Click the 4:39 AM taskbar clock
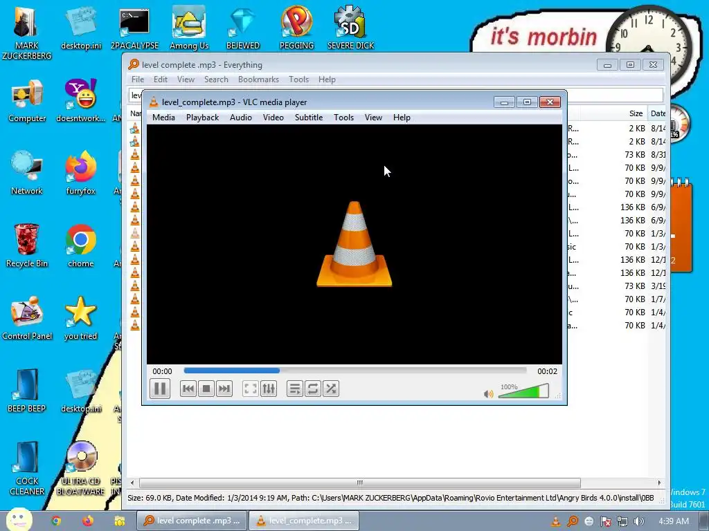The height and width of the screenshot is (531, 709). [x=674, y=521]
